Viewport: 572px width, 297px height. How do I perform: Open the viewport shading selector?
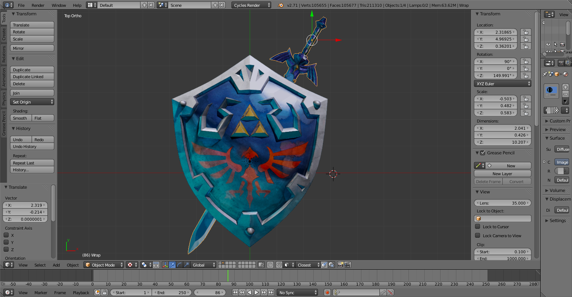(x=132, y=265)
